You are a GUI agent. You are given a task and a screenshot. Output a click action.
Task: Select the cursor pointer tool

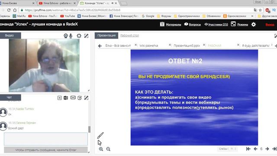tap(100, 143)
